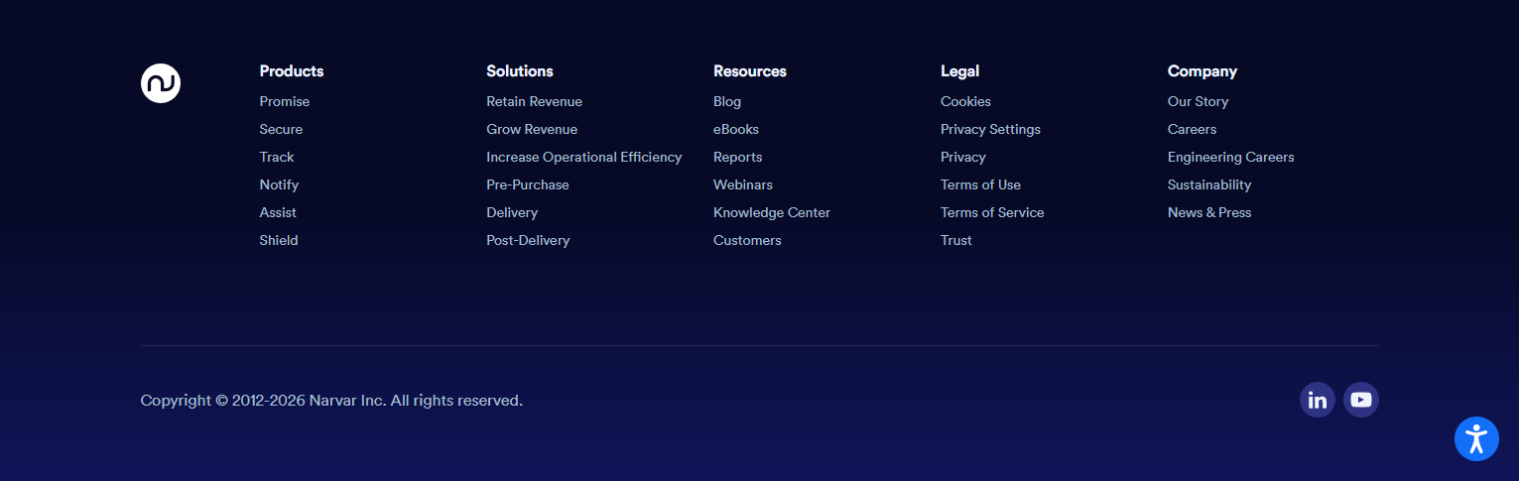The height and width of the screenshot is (481, 1519).
Task: Visit the Assist product link
Action: tap(278, 212)
